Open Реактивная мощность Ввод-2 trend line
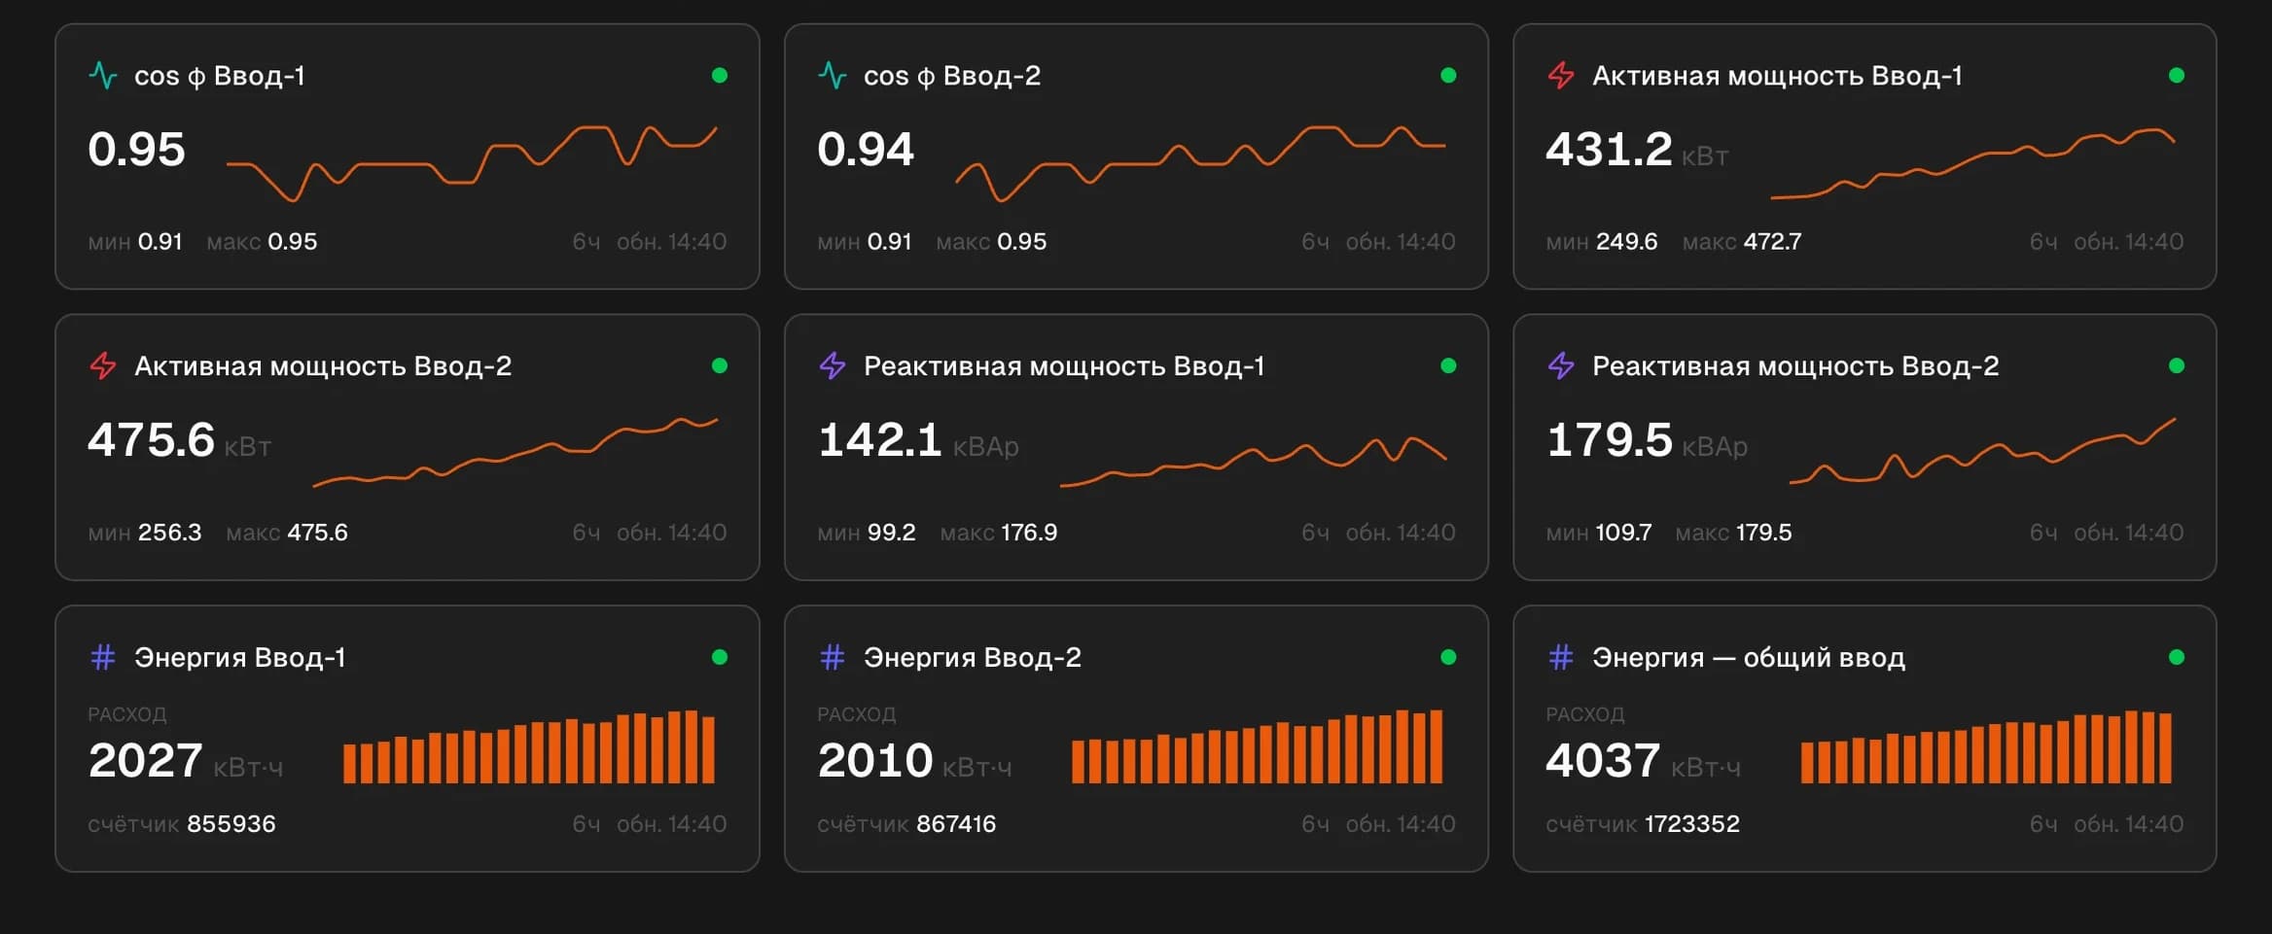 tap(1982, 450)
